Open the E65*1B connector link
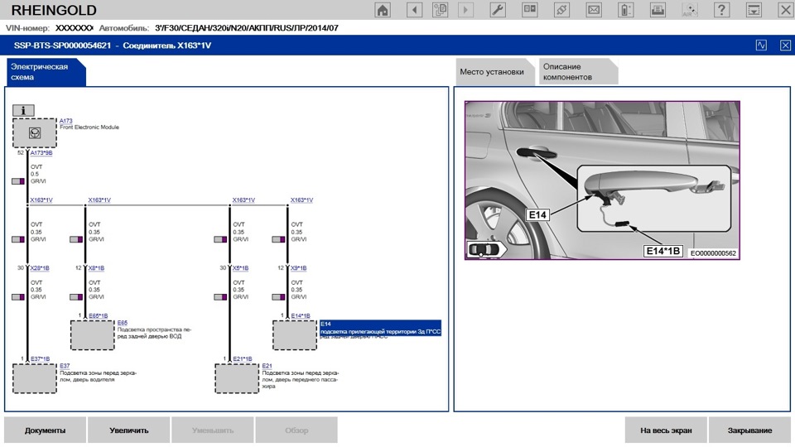 (99, 315)
